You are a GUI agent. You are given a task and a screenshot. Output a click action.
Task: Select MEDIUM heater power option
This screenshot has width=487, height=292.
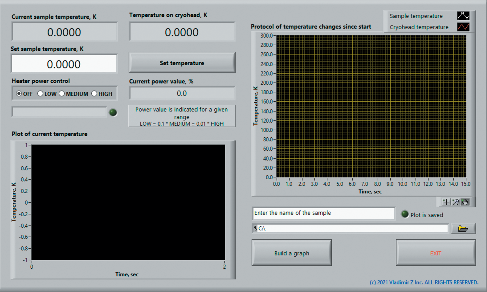[62, 93]
